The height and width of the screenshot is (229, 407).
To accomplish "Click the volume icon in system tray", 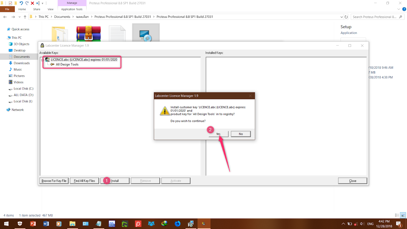I will click(x=362, y=224).
